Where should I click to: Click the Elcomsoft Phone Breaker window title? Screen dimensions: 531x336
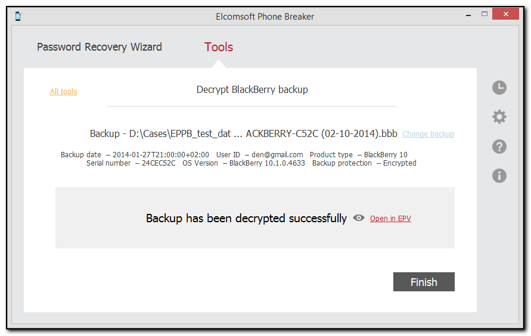click(265, 16)
